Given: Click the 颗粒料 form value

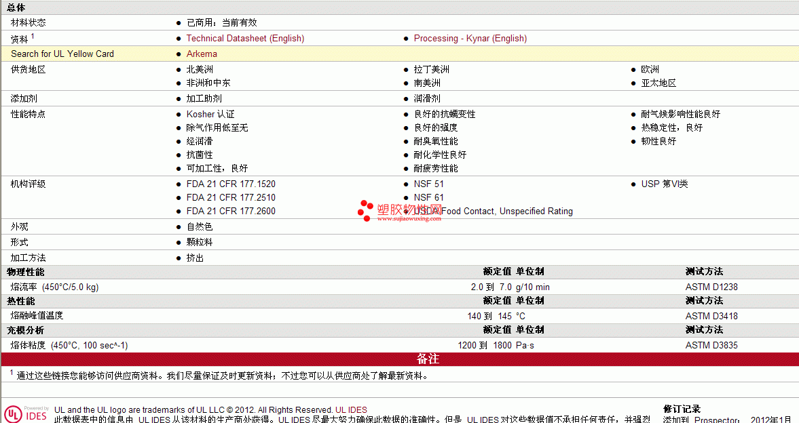Looking at the screenshot, I should tap(200, 242).
